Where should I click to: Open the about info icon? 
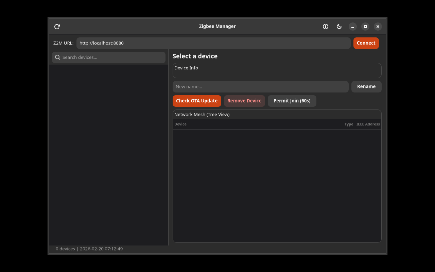coord(325,27)
